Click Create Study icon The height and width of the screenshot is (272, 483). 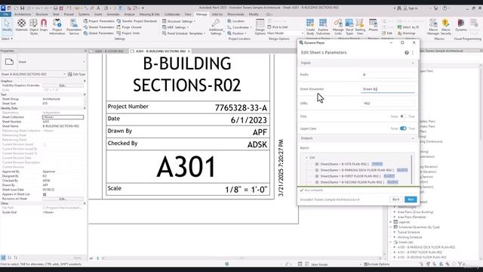point(310,26)
